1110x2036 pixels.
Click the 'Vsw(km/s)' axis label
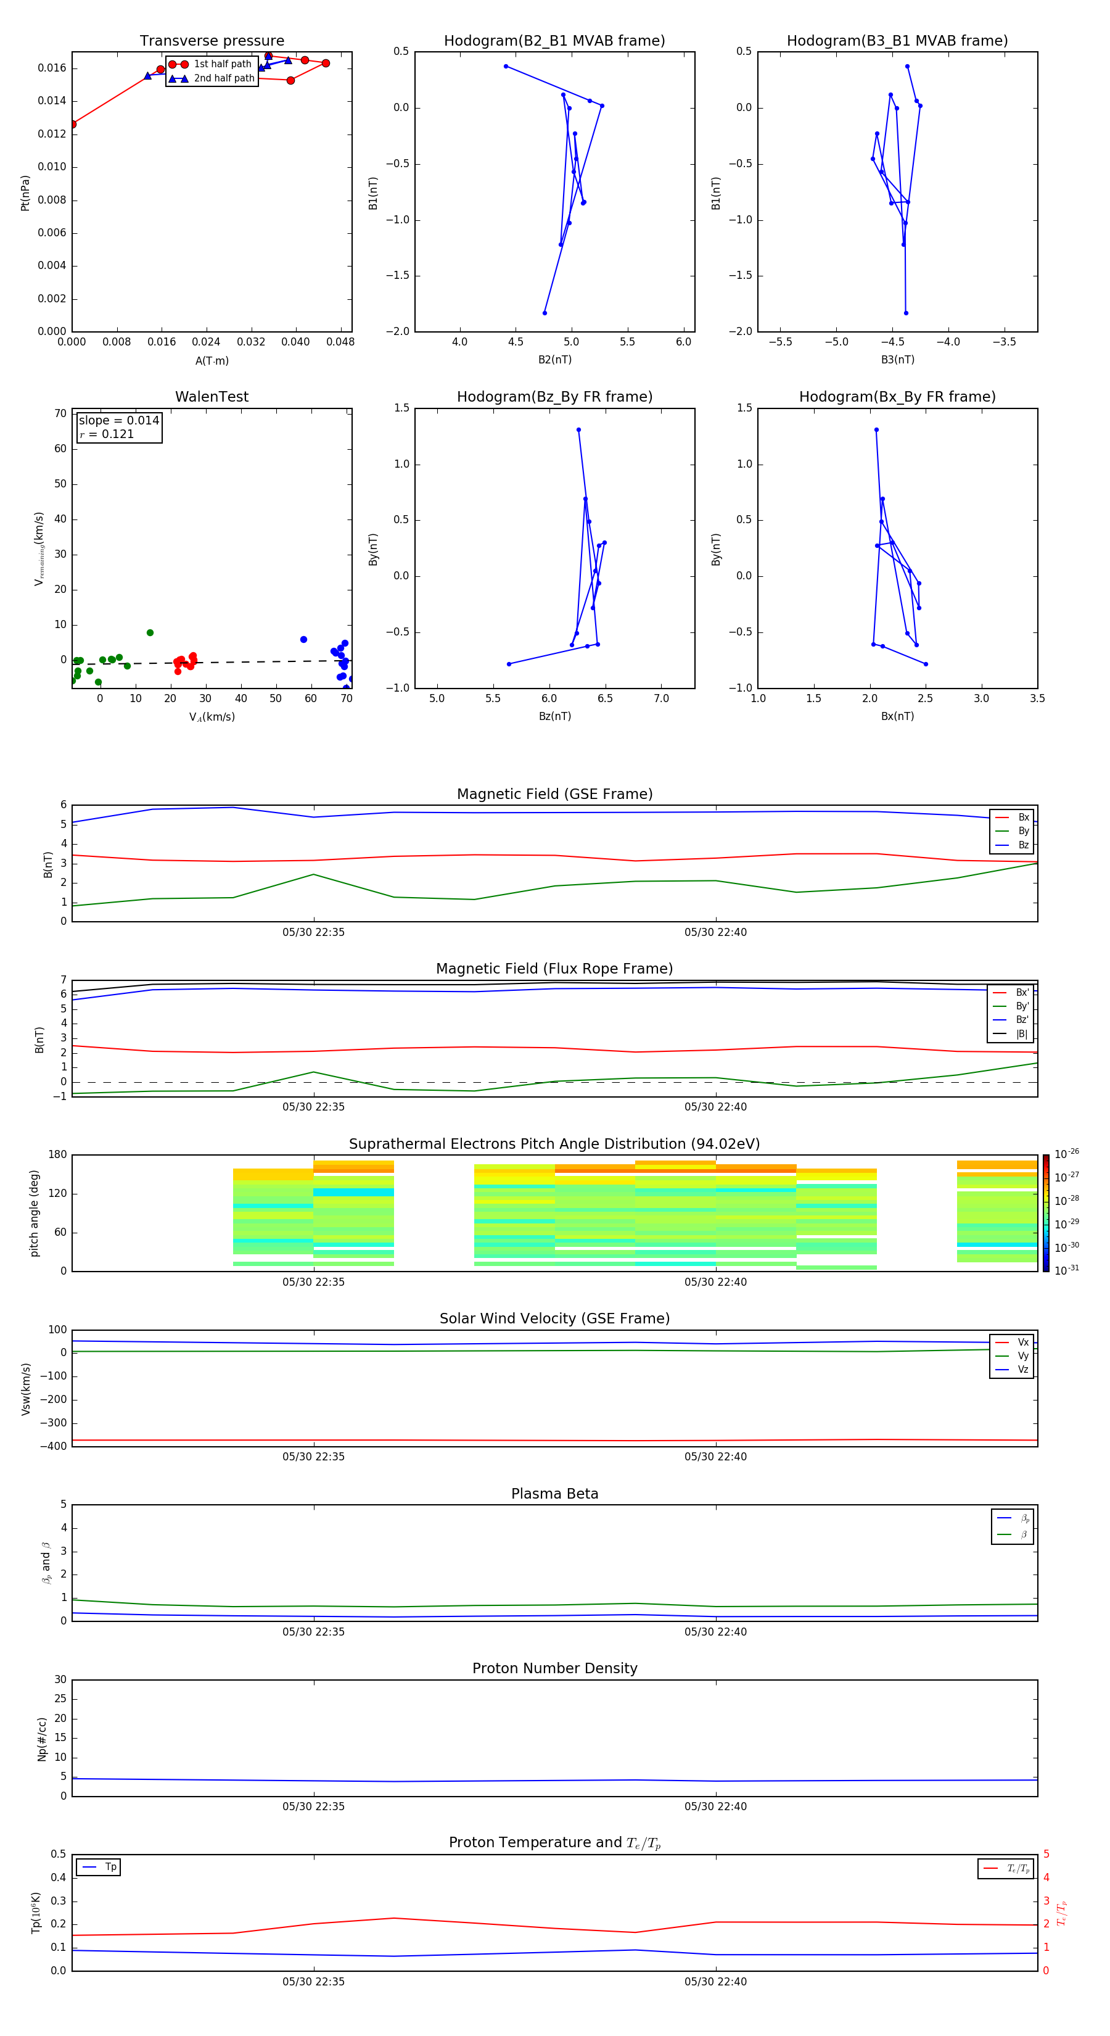[x=25, y=1389]
